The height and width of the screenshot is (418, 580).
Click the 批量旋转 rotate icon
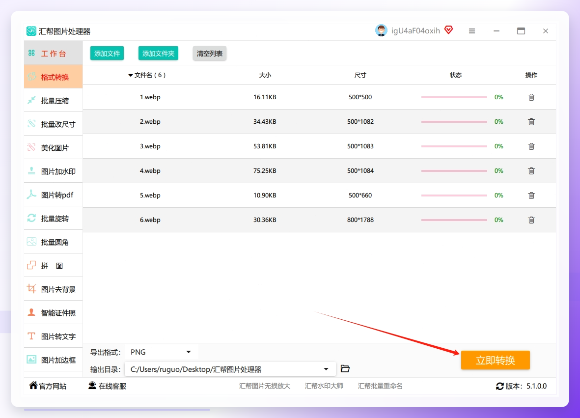point(31,218)
